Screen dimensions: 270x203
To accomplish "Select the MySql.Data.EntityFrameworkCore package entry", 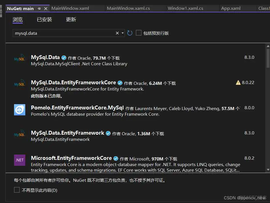I will pyautogui.click(x=73, y=83).
